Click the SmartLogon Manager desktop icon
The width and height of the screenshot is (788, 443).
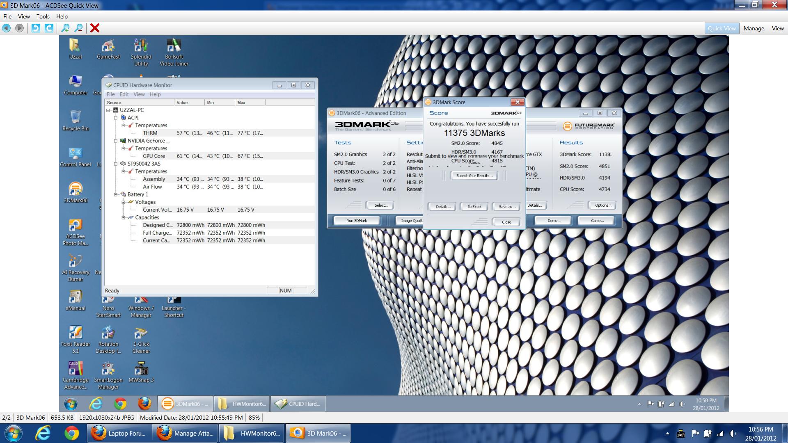[108, 375]
